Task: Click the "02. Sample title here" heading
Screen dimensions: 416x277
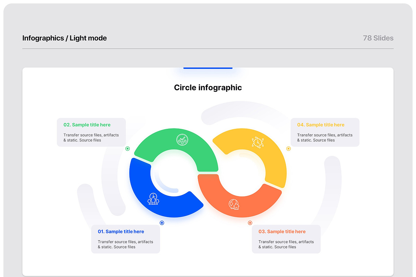Action: [x=87, y=125]
